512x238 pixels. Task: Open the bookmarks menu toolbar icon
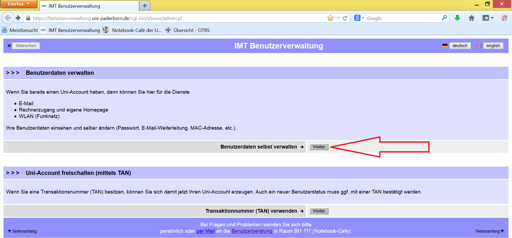click(x=488, y=18)
